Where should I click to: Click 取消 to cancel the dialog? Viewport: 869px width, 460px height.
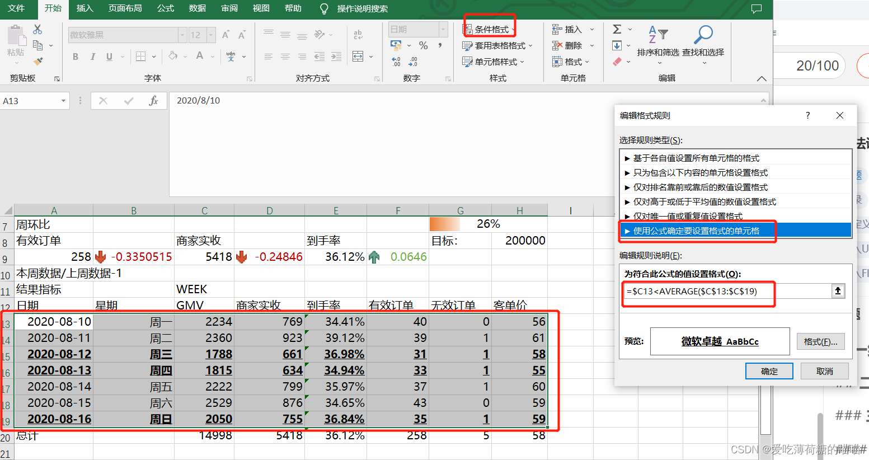(x=824, y=371)
